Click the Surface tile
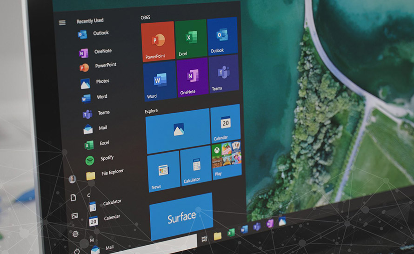414x254 pixels. (181, 216)
